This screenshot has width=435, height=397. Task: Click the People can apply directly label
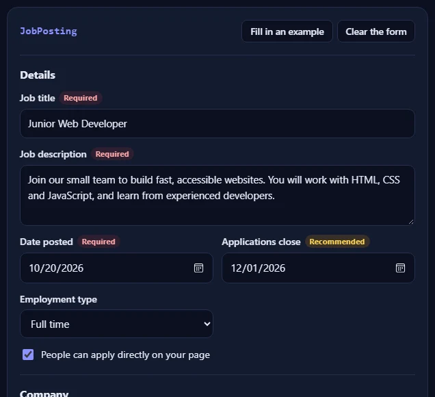[x=125, y=355]
